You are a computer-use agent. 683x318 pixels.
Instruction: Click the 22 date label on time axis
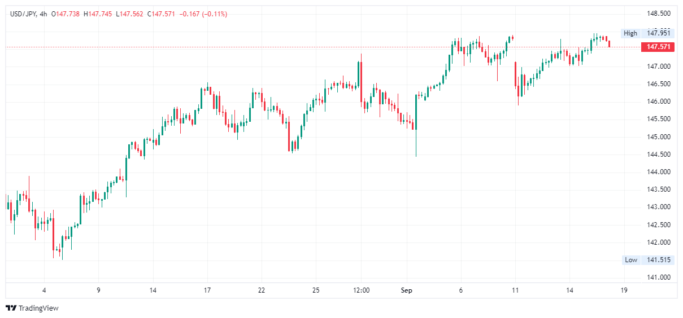pyautogui.click(x=262, y=290)
